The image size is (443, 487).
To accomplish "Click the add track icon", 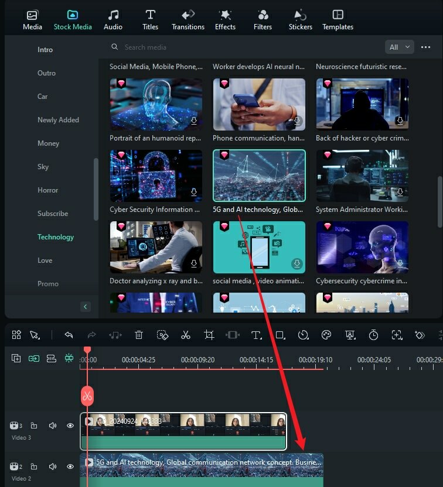I will point(16,358).
